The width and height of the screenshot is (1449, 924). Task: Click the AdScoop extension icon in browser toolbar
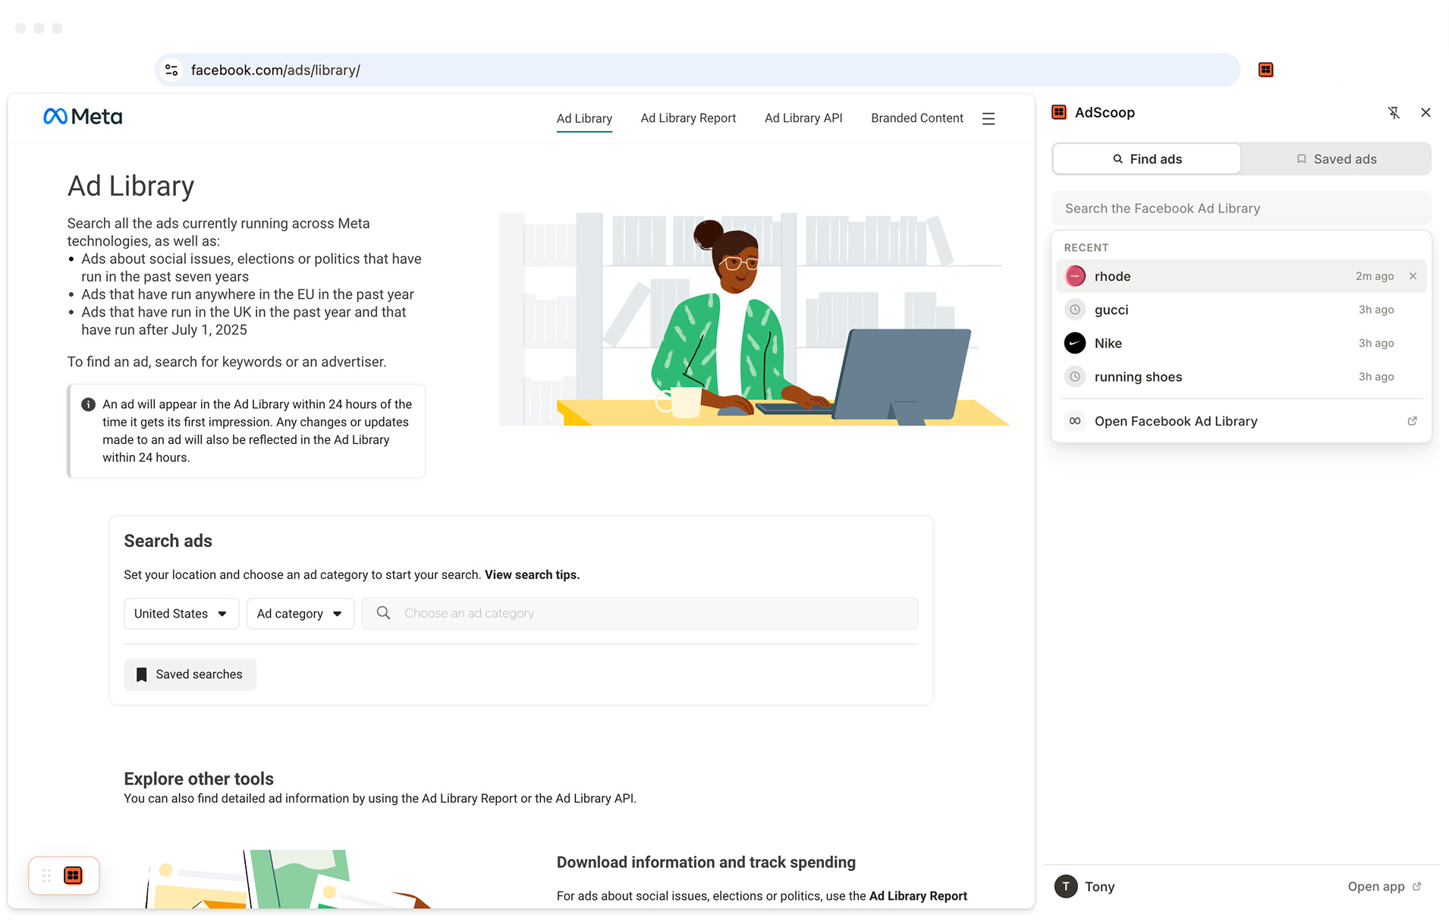pyautogui.click(x=1265, y=70)
